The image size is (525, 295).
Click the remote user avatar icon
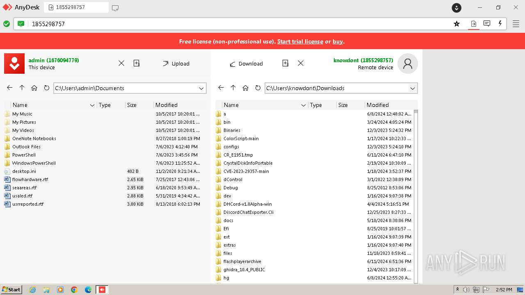pos(408,64)
